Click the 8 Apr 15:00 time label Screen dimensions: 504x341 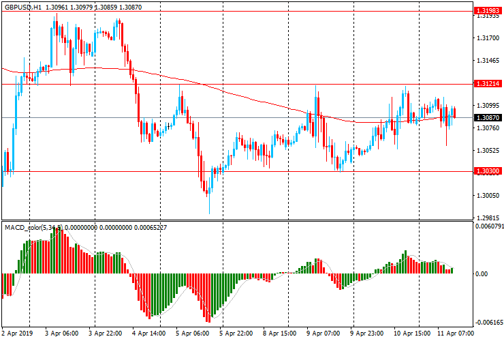tap(280, 333)
